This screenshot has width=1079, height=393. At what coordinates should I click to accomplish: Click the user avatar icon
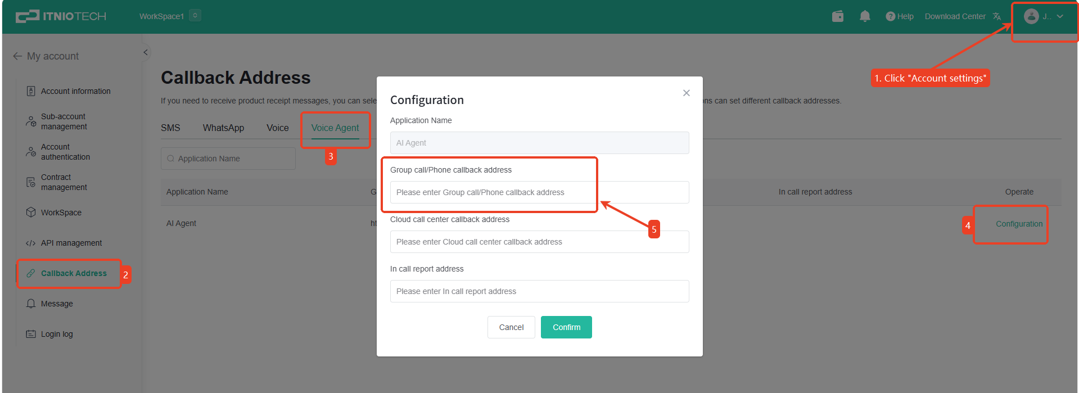pyautogui.click(x=1031, y=16)
